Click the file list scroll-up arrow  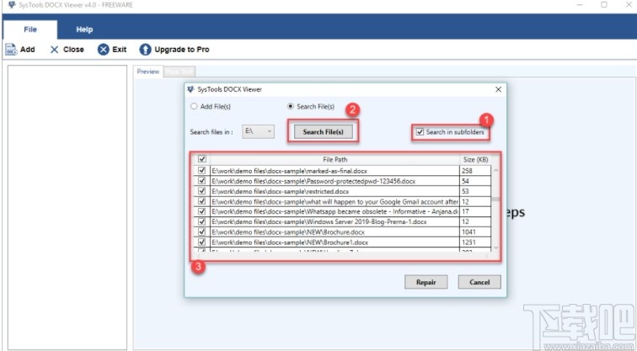495,171
